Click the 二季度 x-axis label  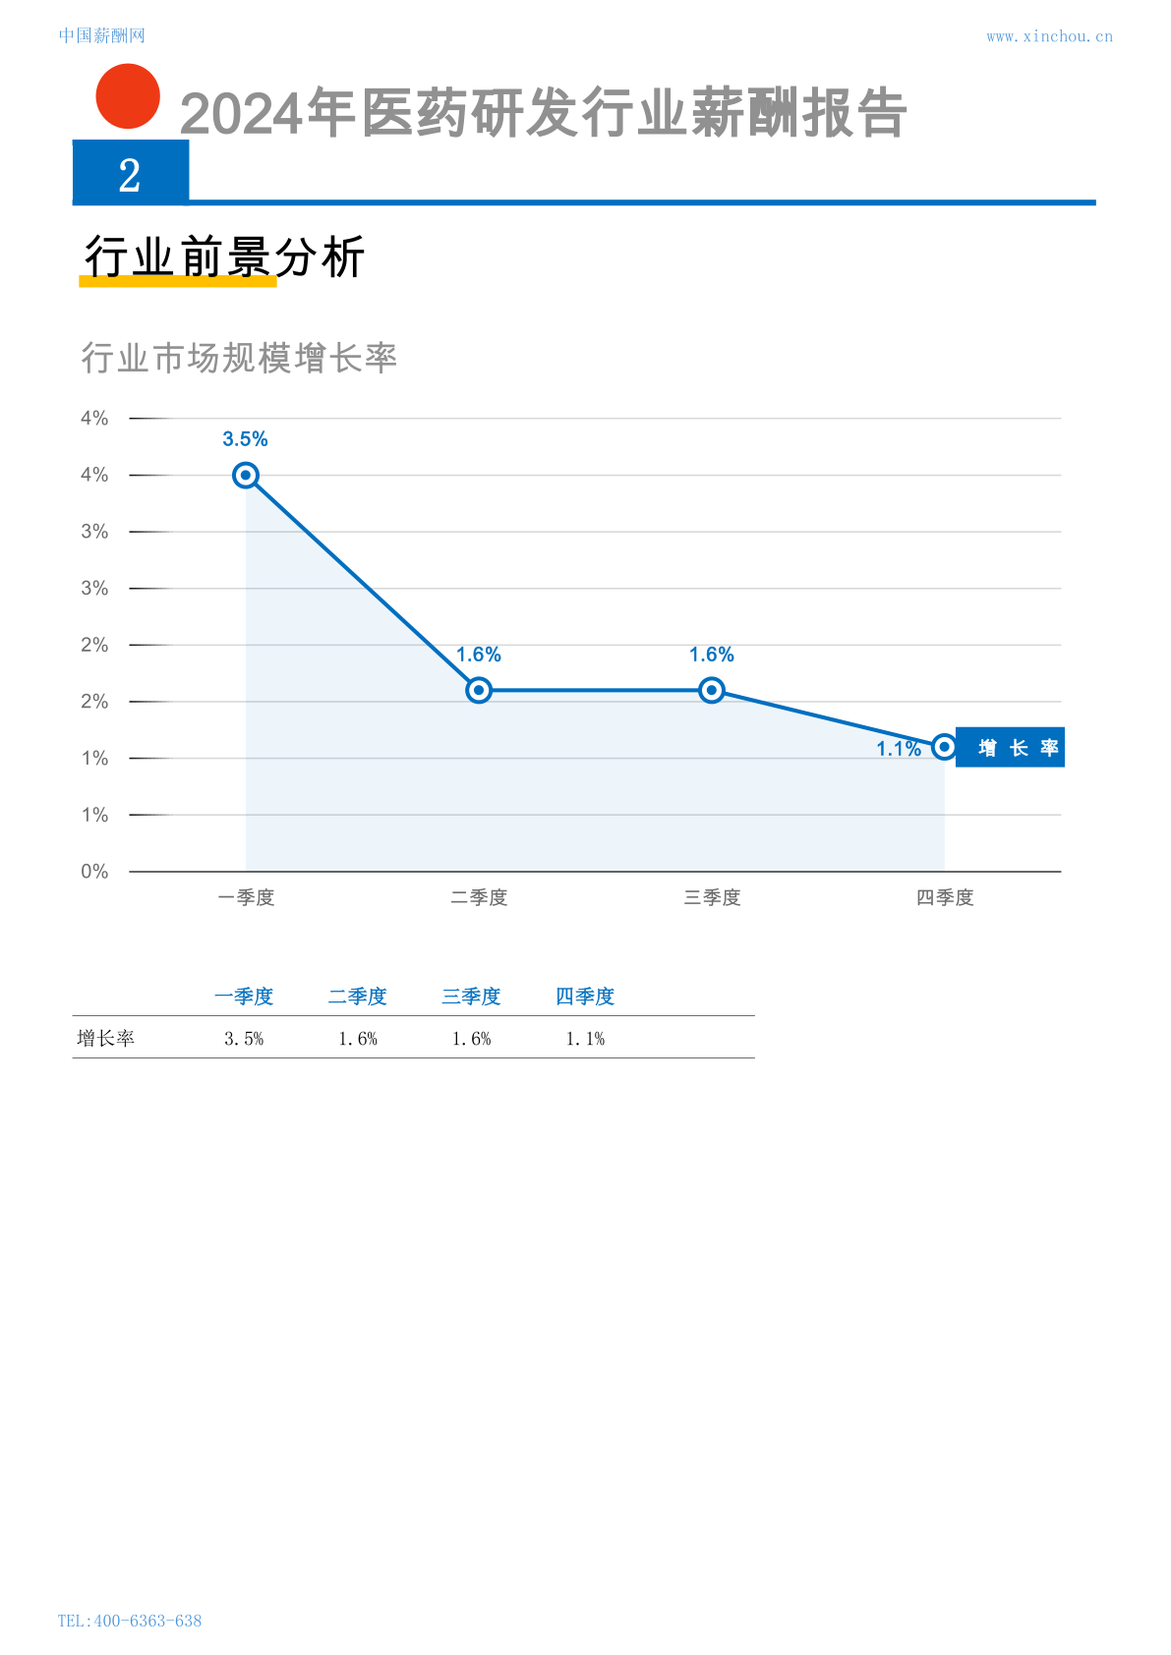[479, 897]
